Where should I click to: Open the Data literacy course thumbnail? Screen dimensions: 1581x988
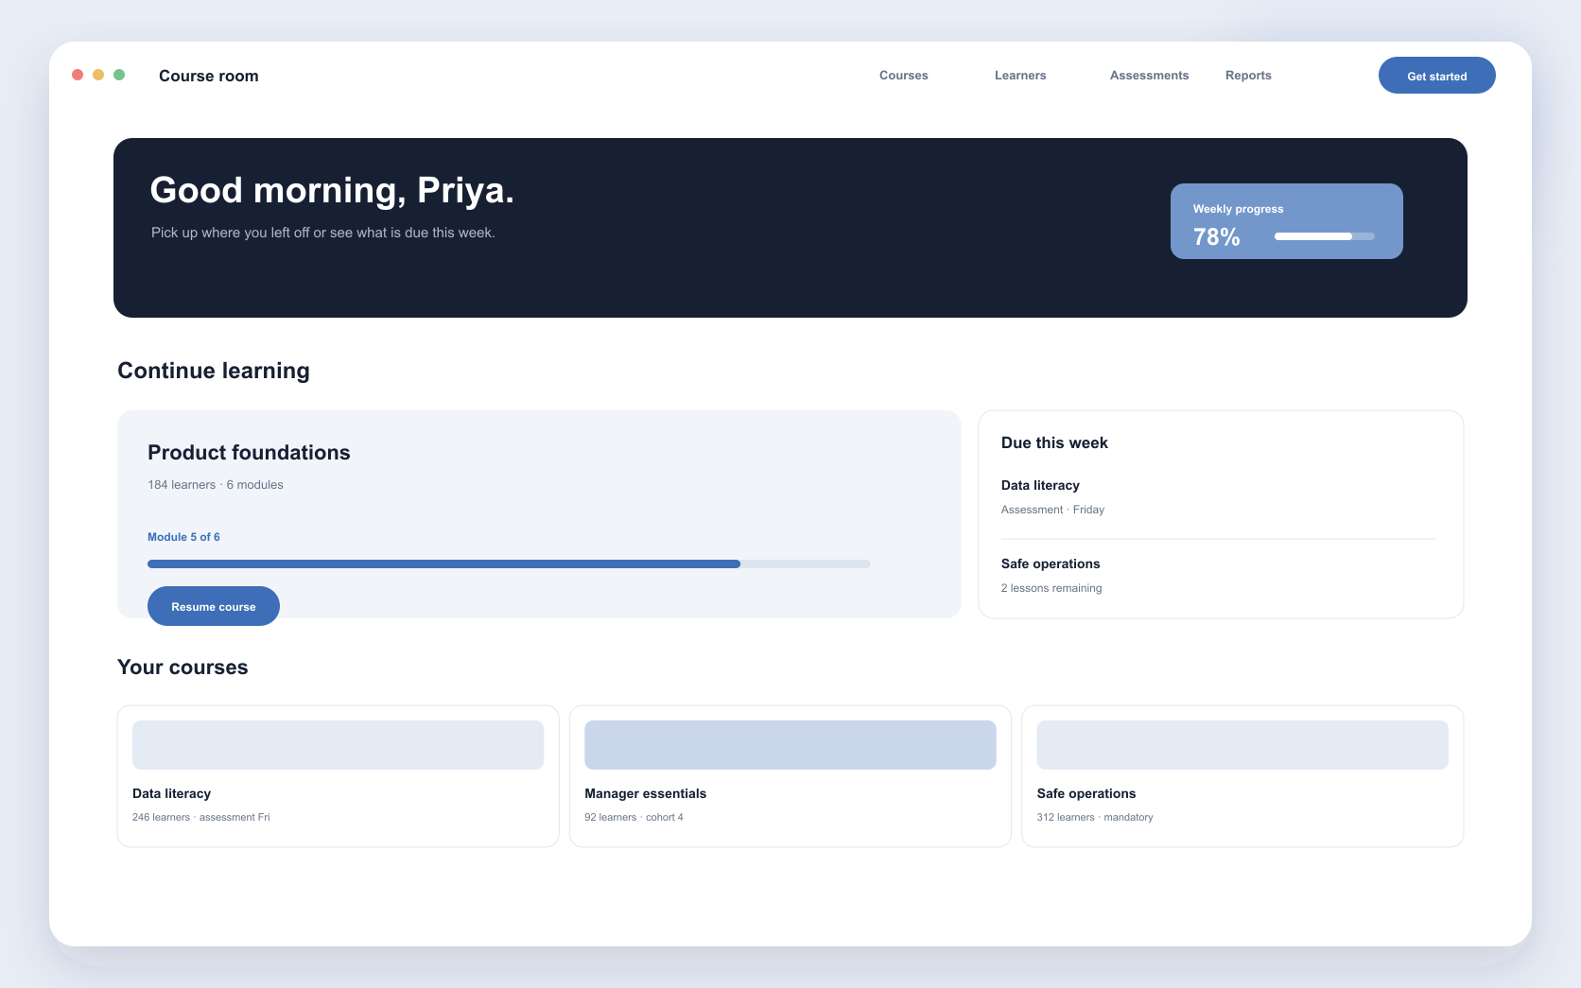coord(338,745)
